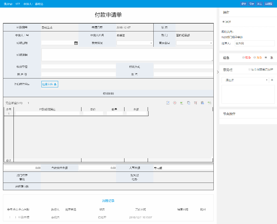Select the 通过 radio button
The image size is (277, 224).
(223, 22)
